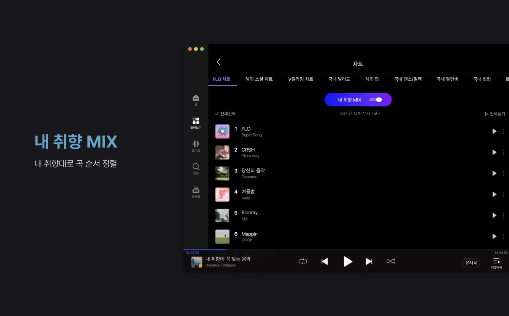Click the playback progress bar
This screenshot has height=316, width=509.
click(346, 249)
